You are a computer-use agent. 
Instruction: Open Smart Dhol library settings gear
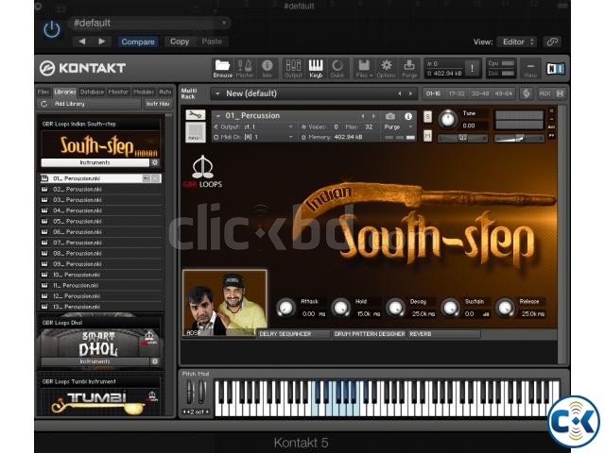[155, 361]
